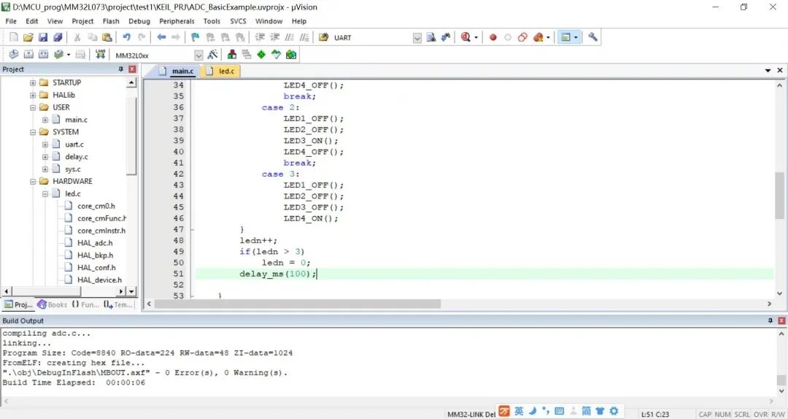Expand the HALlib folder node
Screen dimensions: 788x419
(33, 95)
